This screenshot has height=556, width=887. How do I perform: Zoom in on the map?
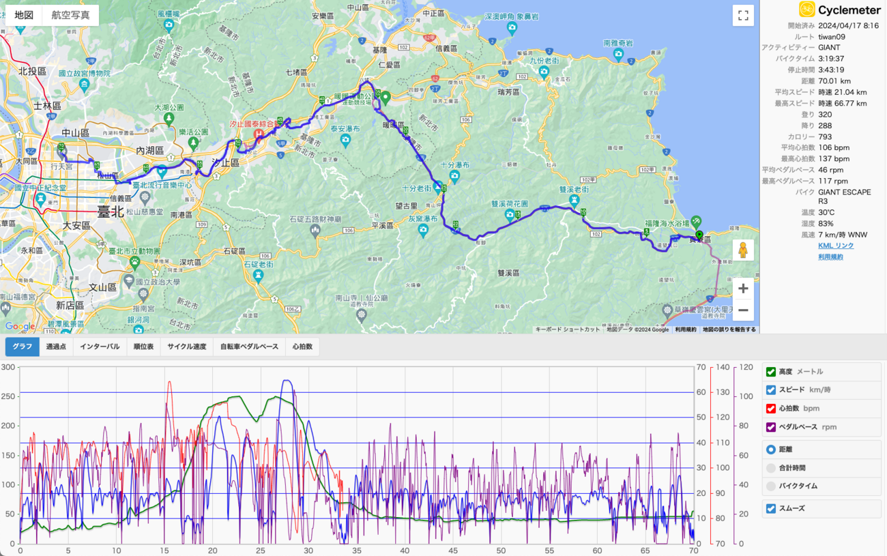point(743,288)
